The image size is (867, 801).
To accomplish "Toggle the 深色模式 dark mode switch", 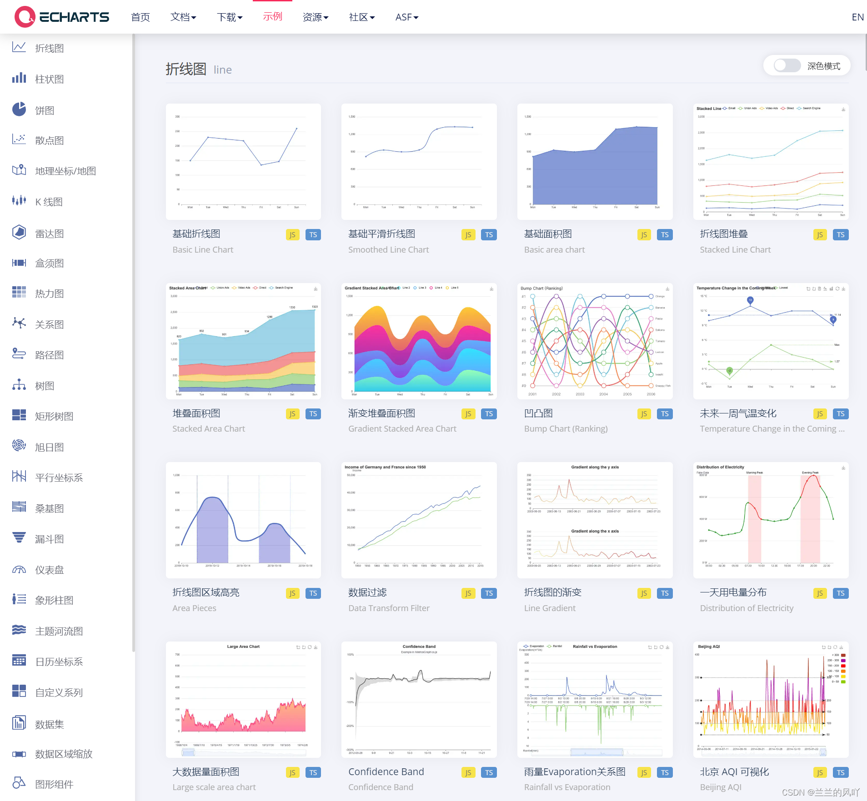I will click(787, 66).
